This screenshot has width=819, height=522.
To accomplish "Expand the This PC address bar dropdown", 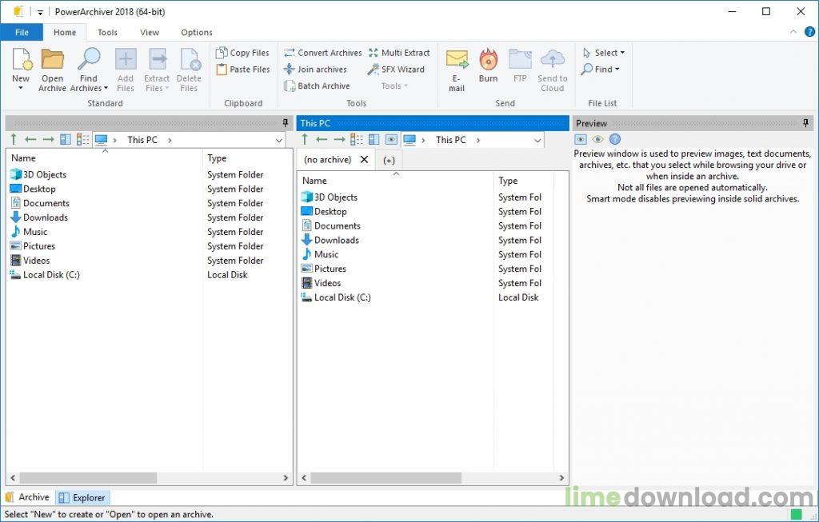I will coord(278,139).
